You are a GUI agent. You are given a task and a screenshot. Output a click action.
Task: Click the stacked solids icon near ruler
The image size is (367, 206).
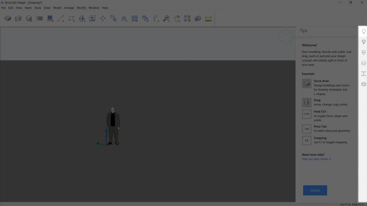point(198,18)
